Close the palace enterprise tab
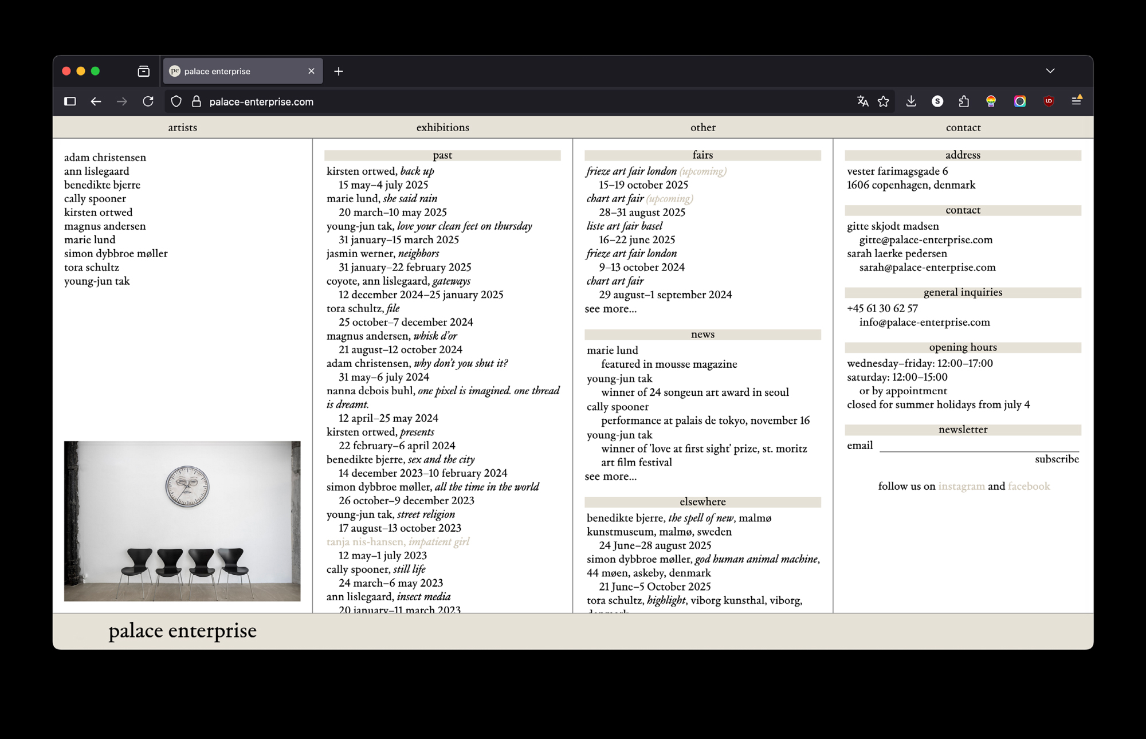Screen dimensions: 1146x739 coord(311,71)
